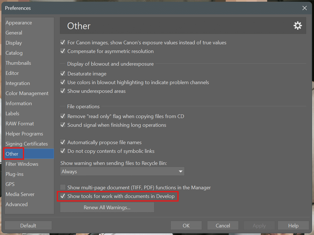Disable Show tools for documents in Develop

coord(63,196)
